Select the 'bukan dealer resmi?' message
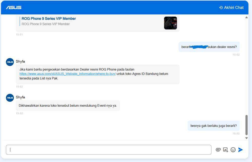The image size is (252, 162). coord(209,47)
